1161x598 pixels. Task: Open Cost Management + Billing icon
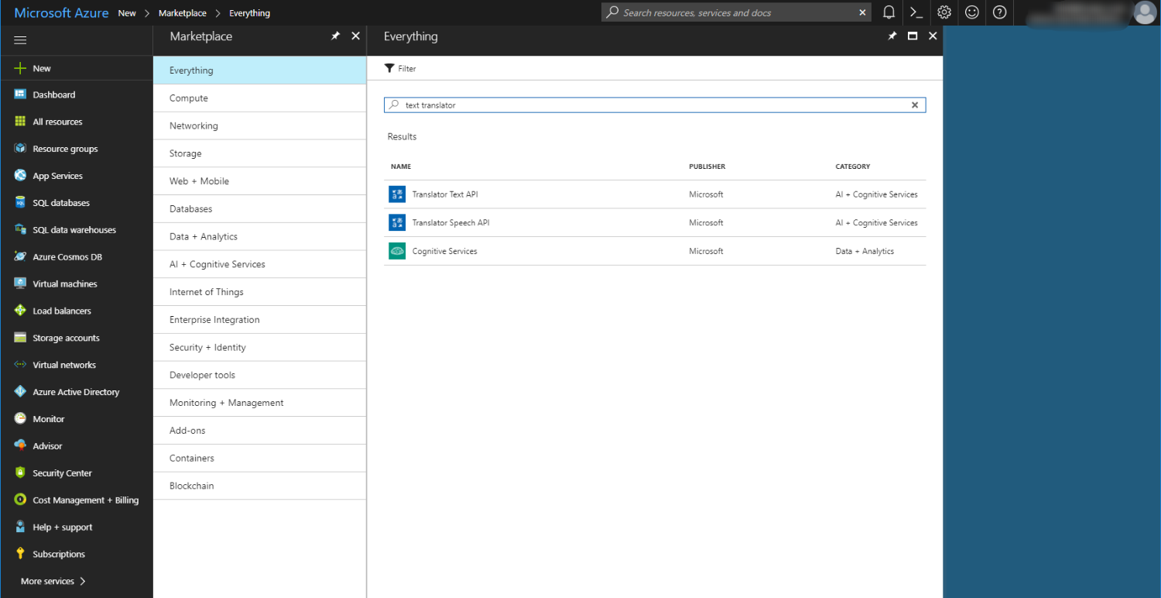(x=20, y=500)
